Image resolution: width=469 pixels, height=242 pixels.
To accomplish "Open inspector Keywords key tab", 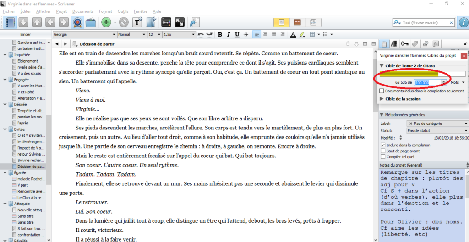I will coord(405,44).
